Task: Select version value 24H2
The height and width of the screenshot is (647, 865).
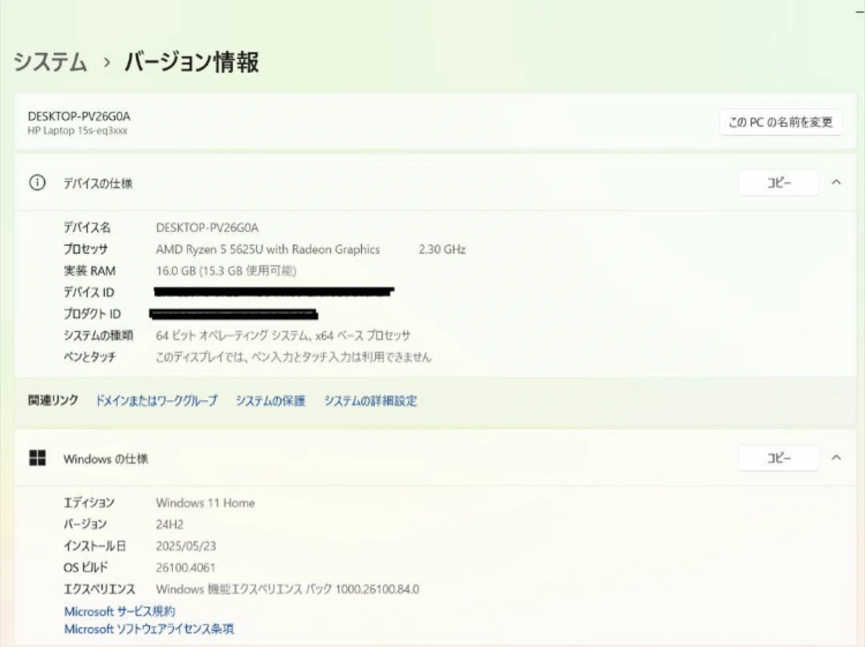Action: 169,524
